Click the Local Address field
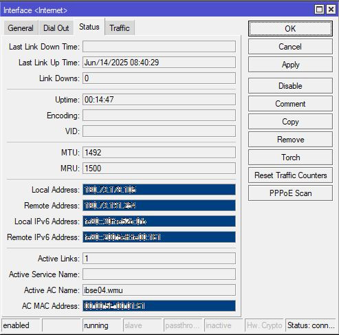Viewport: 339px width, 335px height. tap(159, 190)
